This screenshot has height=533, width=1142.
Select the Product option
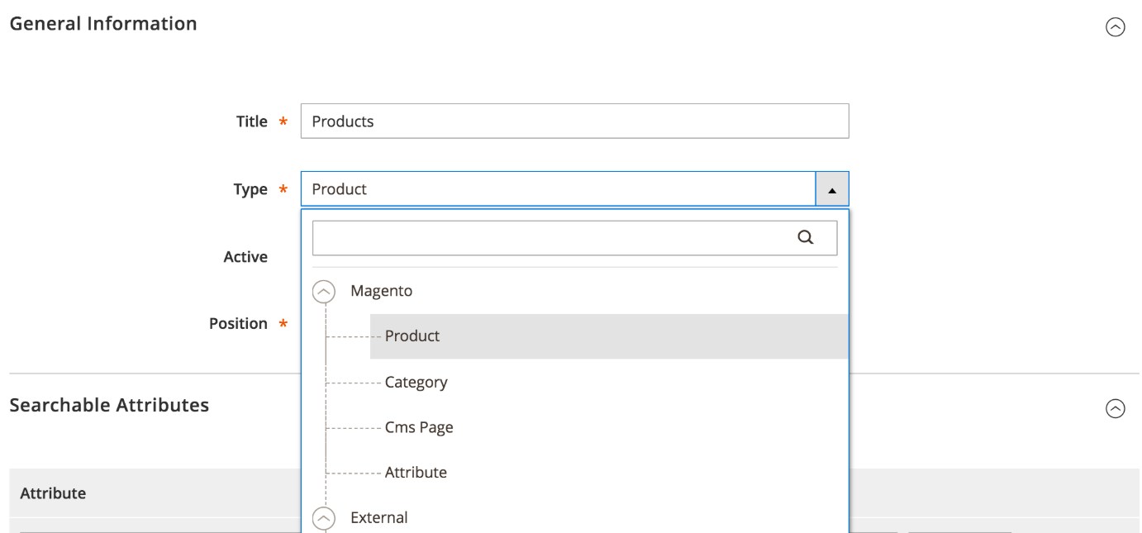pyautogui.click(x=609, y=336)
